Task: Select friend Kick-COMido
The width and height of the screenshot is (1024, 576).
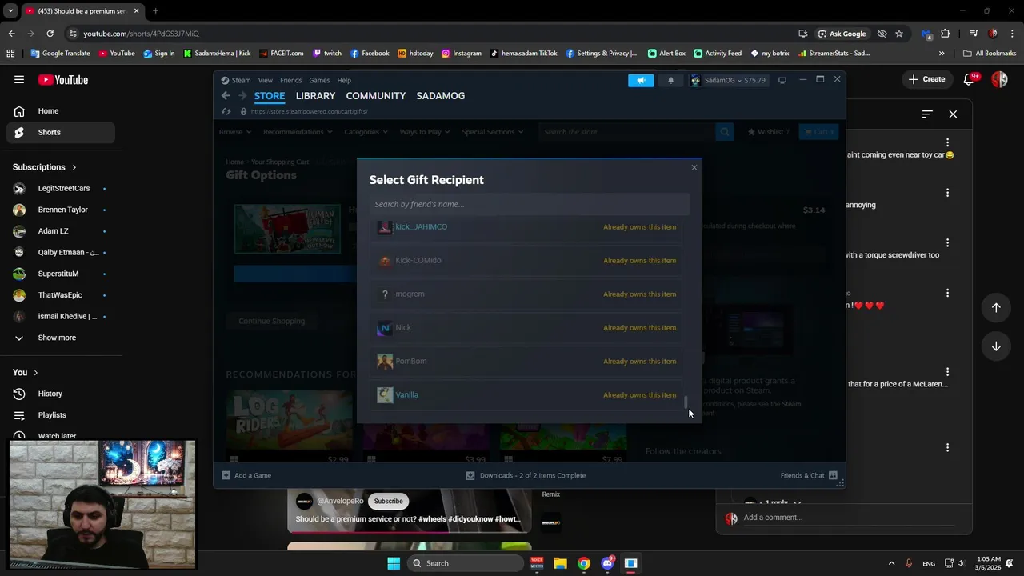Action: click(526, 260)
